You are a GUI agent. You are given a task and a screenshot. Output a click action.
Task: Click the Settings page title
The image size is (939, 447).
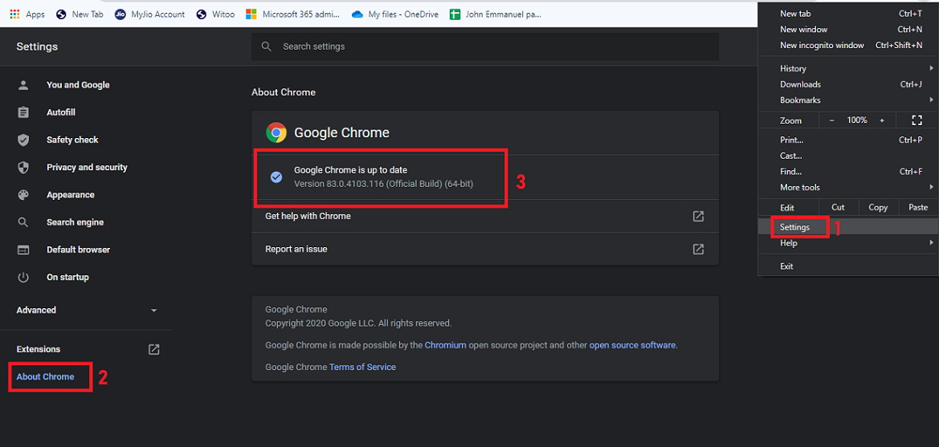click(x=37, y=47)
